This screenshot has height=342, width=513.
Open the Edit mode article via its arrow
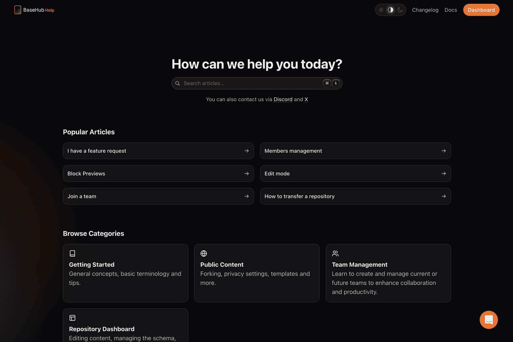[443, 173]
